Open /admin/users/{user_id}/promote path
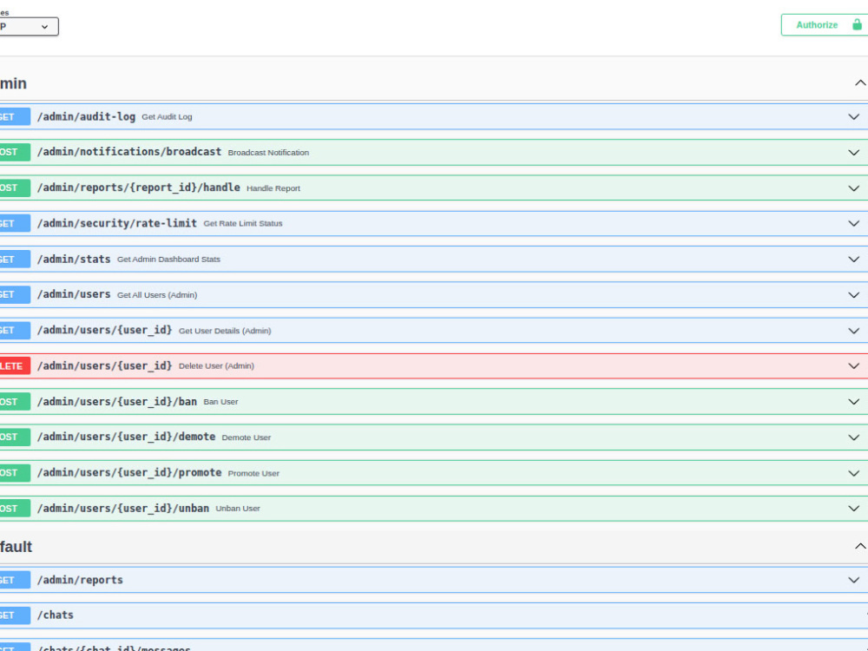Screen dimensions: 868x651 coord(129,473)
